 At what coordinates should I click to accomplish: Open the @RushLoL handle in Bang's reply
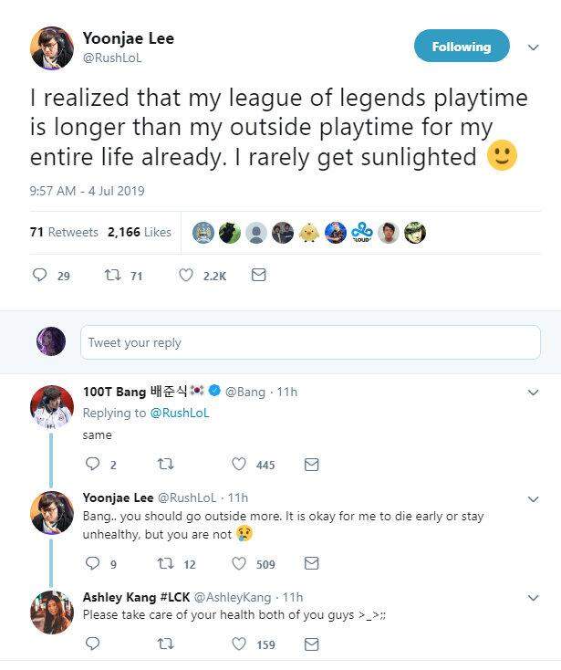coord(179,413)
